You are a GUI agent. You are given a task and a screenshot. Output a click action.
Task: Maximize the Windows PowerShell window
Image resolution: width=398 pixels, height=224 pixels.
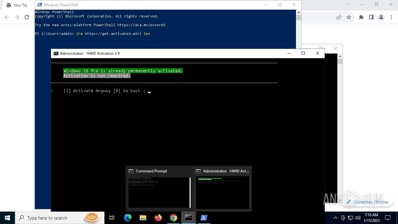280,5
